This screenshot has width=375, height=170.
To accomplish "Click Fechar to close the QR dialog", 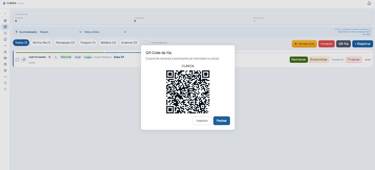I will coord(222,121).
